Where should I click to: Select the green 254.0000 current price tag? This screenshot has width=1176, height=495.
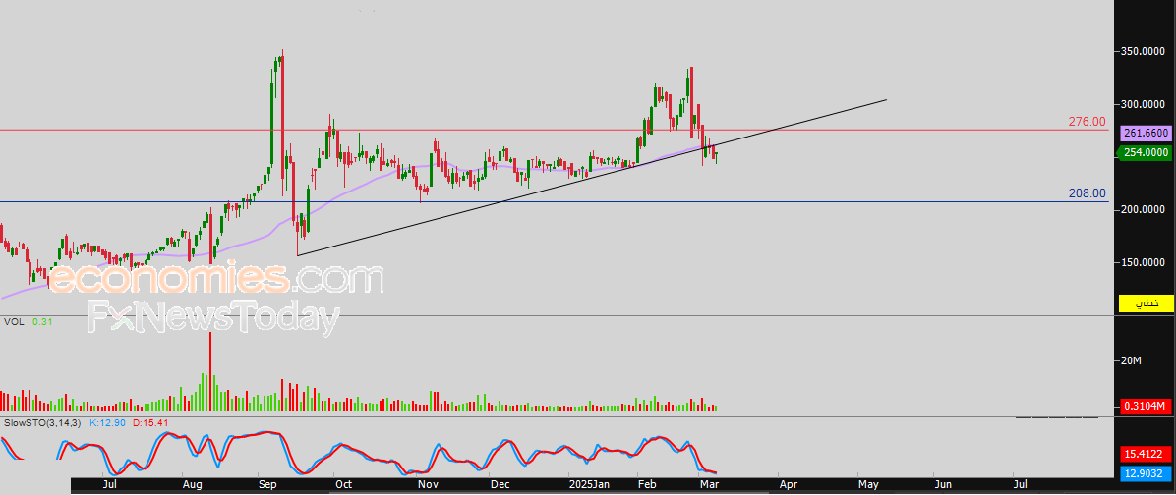click(1145, 153)
